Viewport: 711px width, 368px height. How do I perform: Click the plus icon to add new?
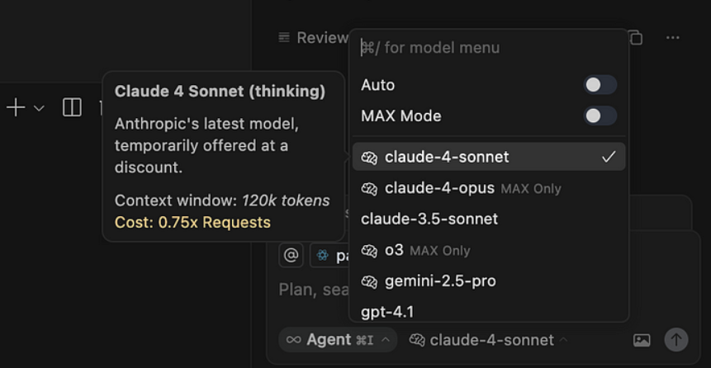coord(16,107)
